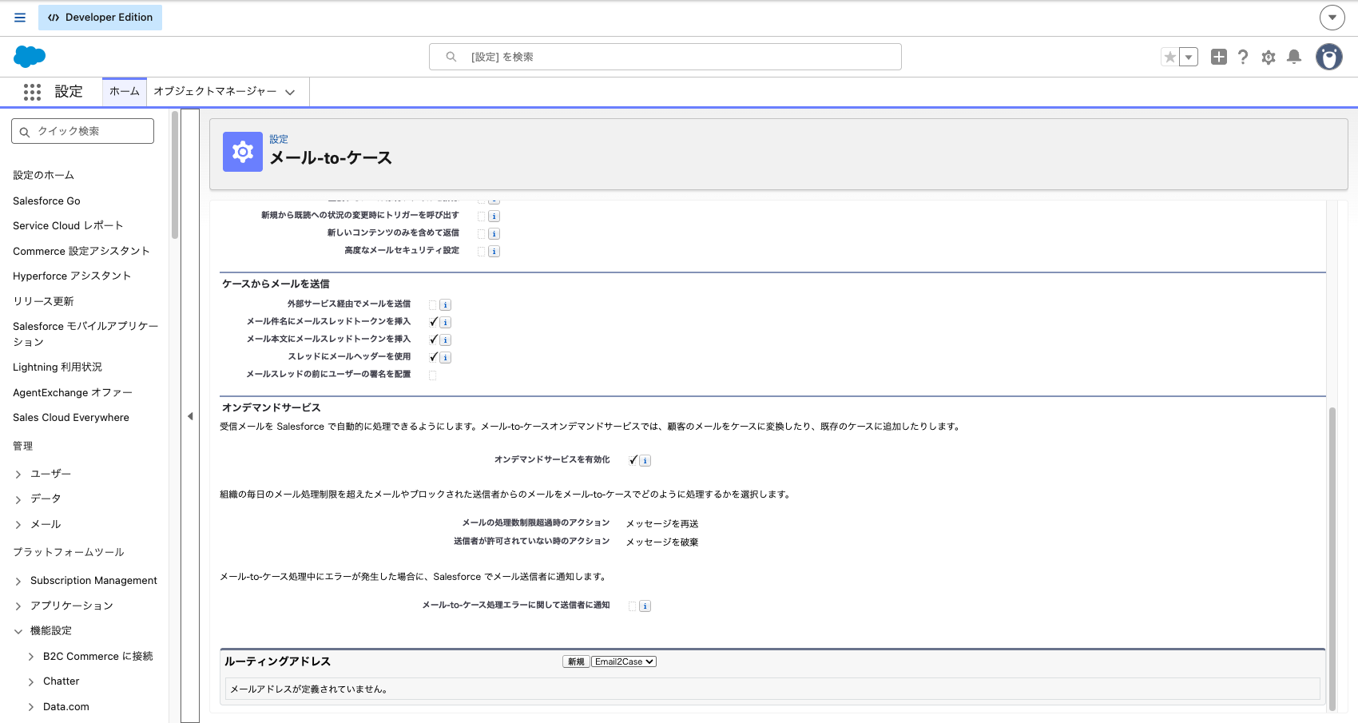Show info for 外部サービス経由でメールを送信

pyautogui.click(x=446, y=305)
